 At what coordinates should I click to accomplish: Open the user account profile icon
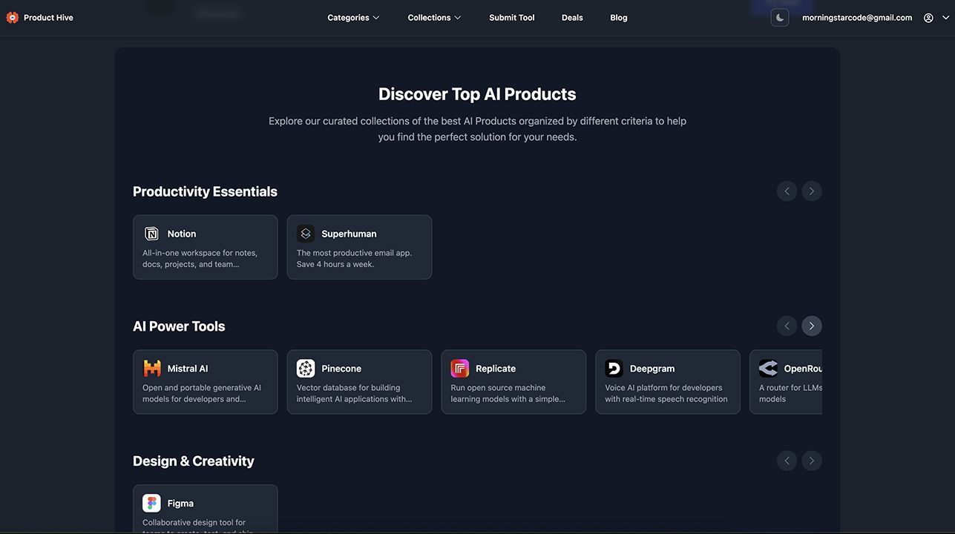click(x=928, y=18)
